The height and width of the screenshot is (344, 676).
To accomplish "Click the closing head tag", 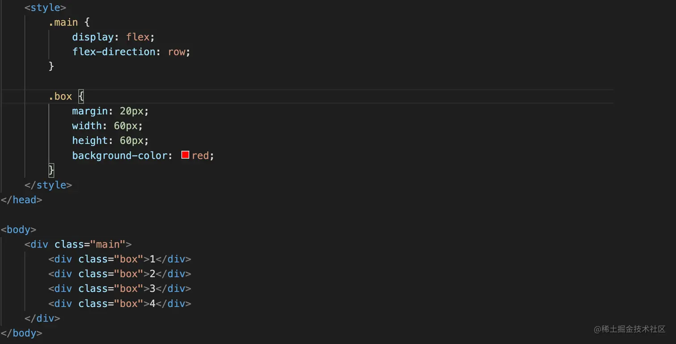I will coord(21,199).
